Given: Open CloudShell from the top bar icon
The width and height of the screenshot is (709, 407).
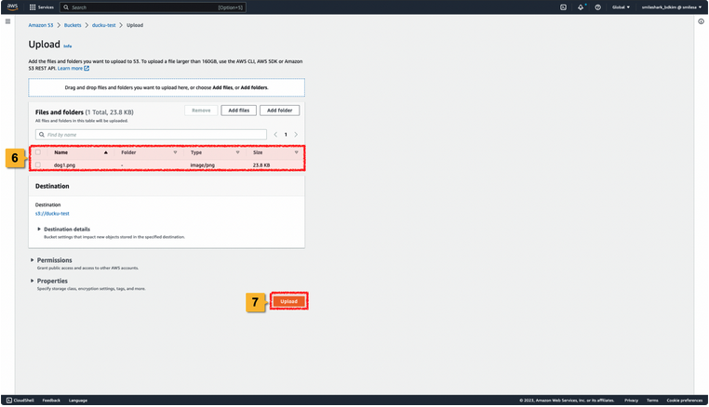Looking at the screenshot, I should click(563, 7).
